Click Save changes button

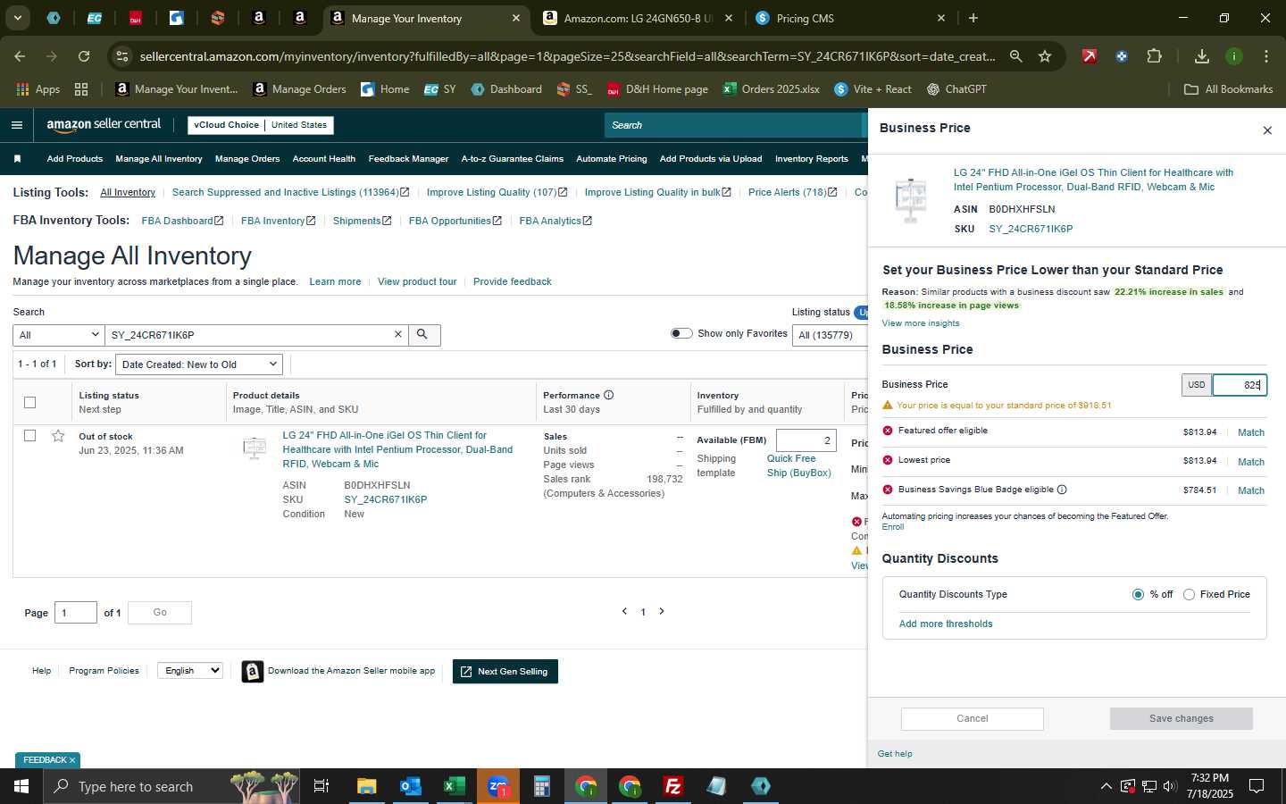coord(1181,718)
